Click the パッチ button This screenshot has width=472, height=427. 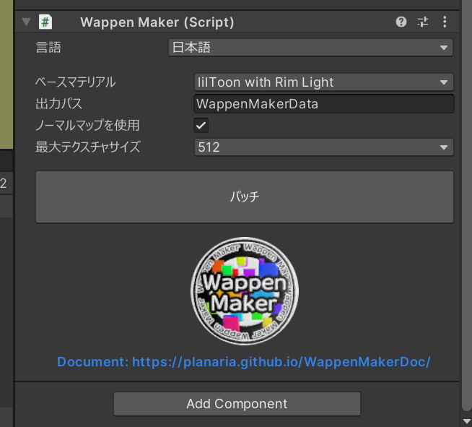coord(245,197)
